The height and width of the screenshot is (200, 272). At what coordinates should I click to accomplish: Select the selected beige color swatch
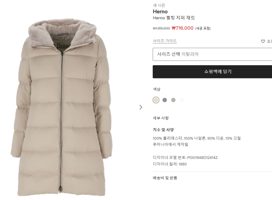[156, 100]
